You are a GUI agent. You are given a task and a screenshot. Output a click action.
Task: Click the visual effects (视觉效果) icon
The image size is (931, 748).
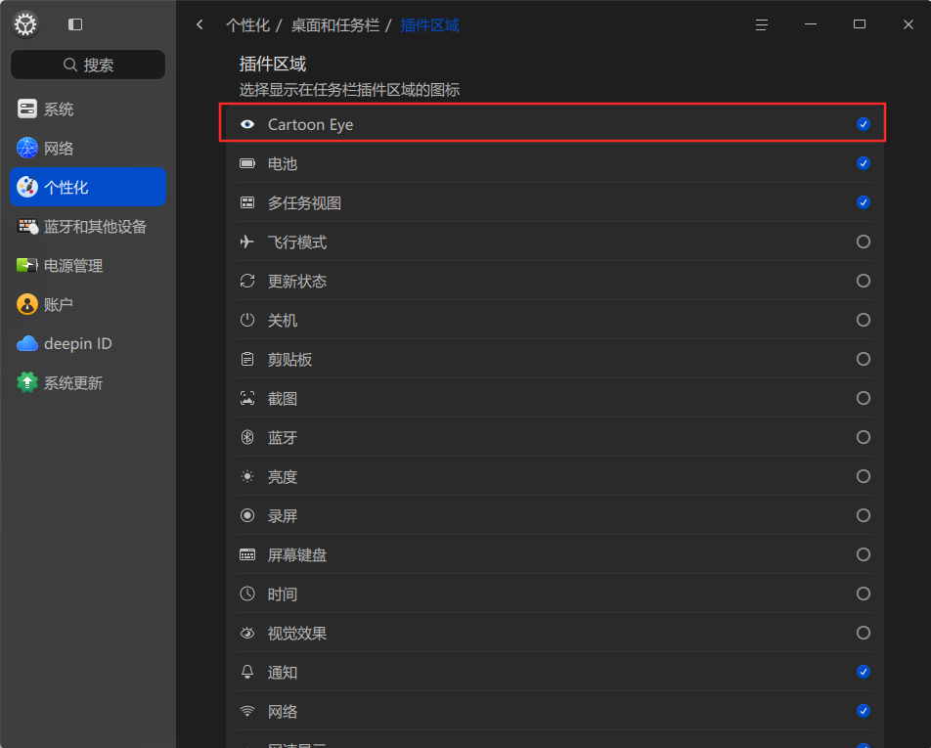pyautogui.click(x=247, y=633)
